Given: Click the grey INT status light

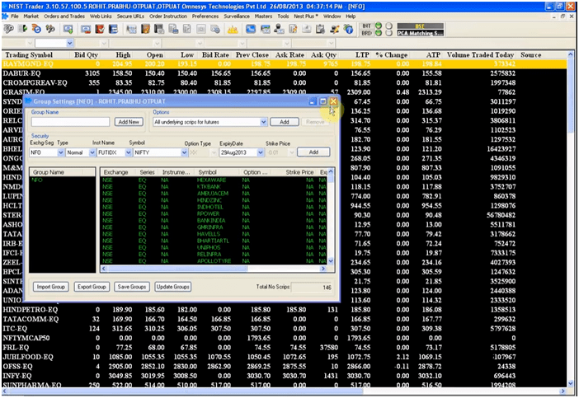Looking at the screenshot, I should tap(388, 26).
